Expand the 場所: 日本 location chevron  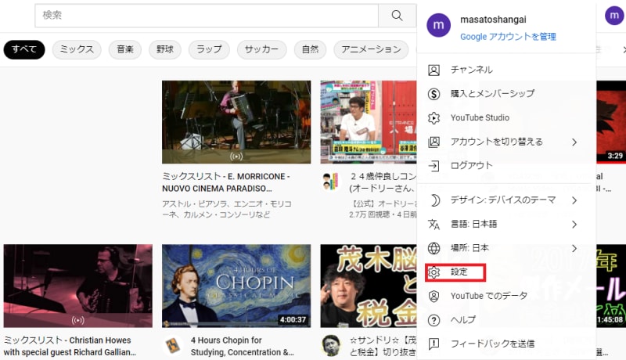[574, 248]
